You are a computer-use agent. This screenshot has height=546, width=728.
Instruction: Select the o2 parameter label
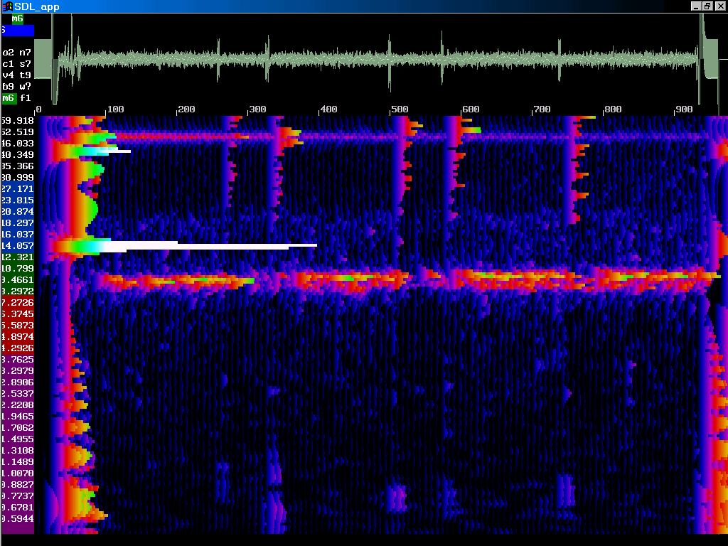(x=8, y=53)
